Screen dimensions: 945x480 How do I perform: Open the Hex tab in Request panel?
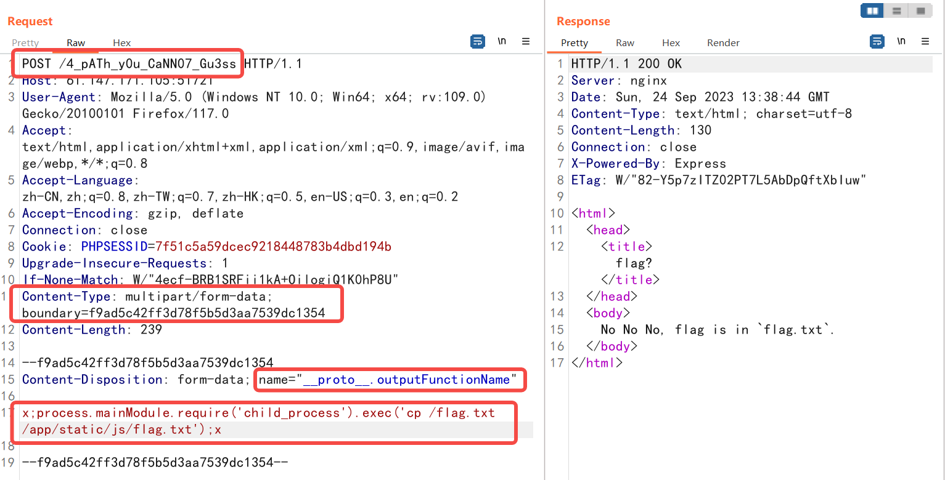click(x=122, y=42)
